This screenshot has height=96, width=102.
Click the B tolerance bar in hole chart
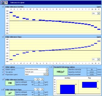coord(14,16)
